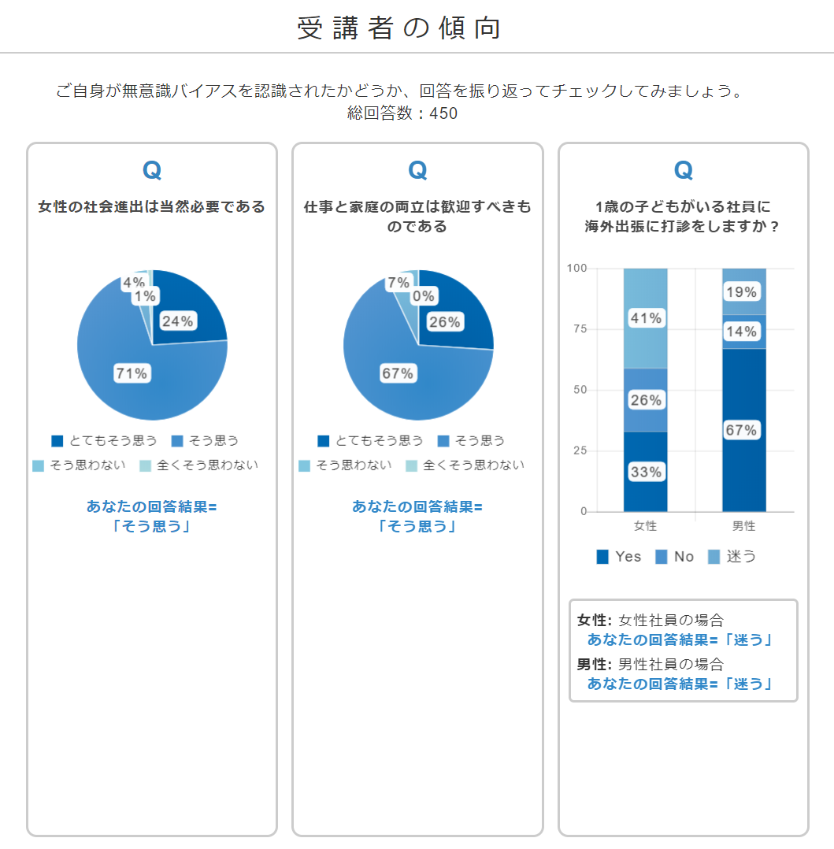This screenshot has width=834, height=849.
Task: Click the 19% segment of the 男性 bar
Action: click(744, 291)
